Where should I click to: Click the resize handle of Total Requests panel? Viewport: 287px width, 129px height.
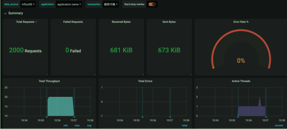coord(47,74)
